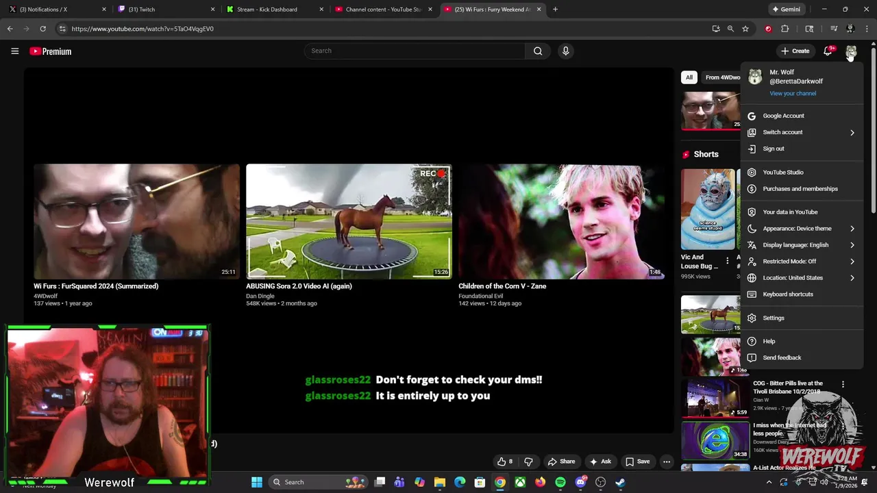877x493 pixels.
Task: Open a new browser tab
Action: click(555, 10)
